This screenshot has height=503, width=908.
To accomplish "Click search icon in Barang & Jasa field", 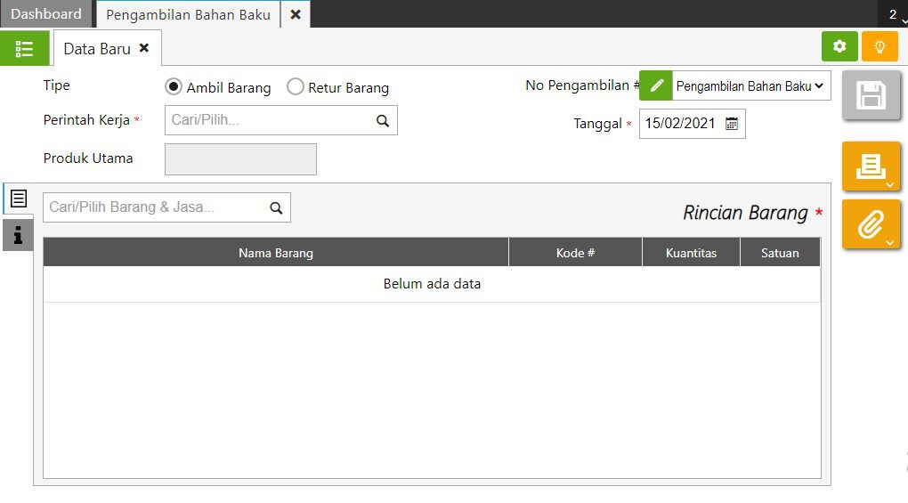I will 276,207.
